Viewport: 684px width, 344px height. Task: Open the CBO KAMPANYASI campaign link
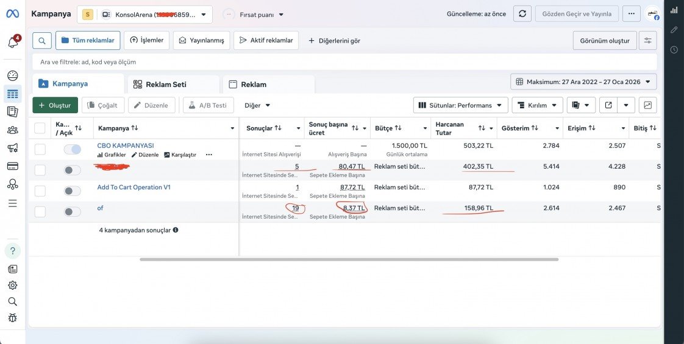coord(126,146)
